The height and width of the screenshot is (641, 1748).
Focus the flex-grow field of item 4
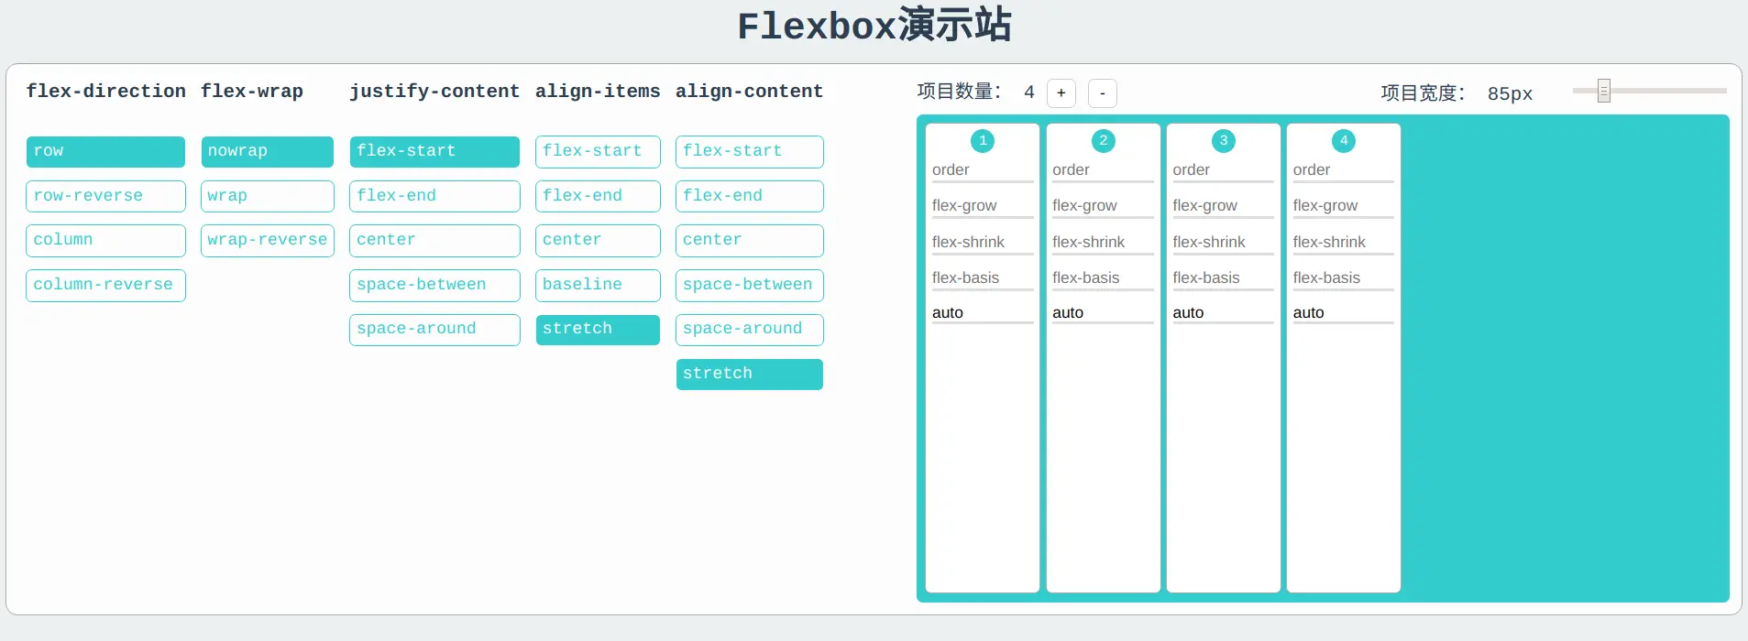tap(1344, 206)
